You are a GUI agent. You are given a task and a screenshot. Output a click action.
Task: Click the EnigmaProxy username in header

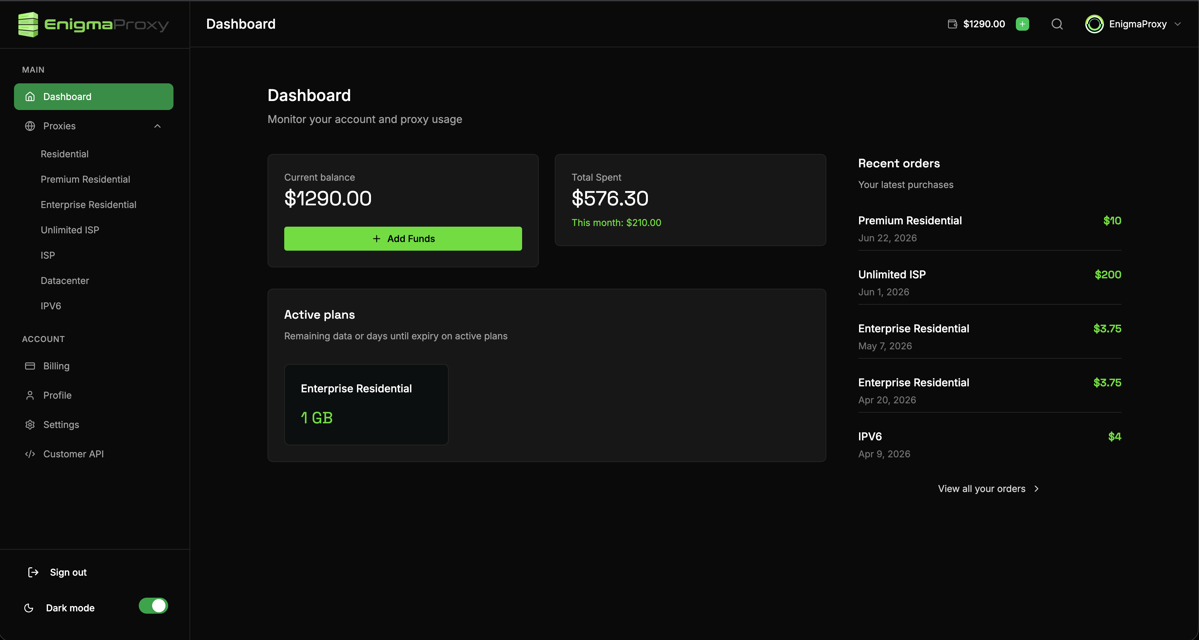[x=1138, y=24]
